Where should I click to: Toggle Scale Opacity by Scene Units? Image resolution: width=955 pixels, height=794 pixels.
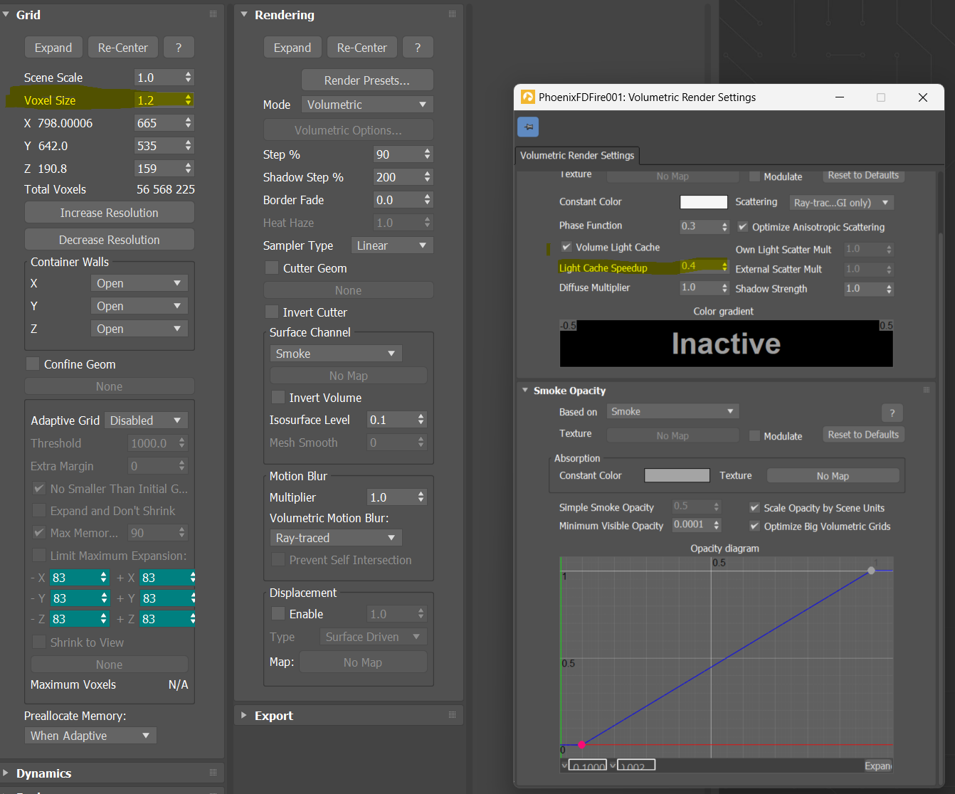pos(754,508)
